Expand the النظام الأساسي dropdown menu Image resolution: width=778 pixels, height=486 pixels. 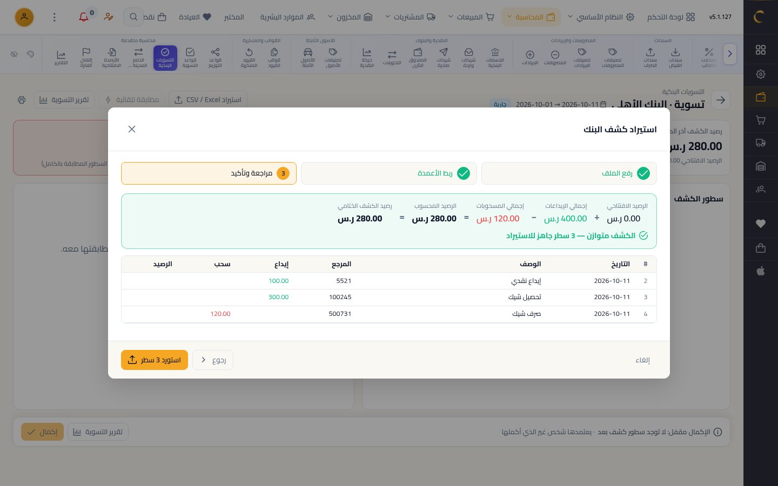[600, 17]
